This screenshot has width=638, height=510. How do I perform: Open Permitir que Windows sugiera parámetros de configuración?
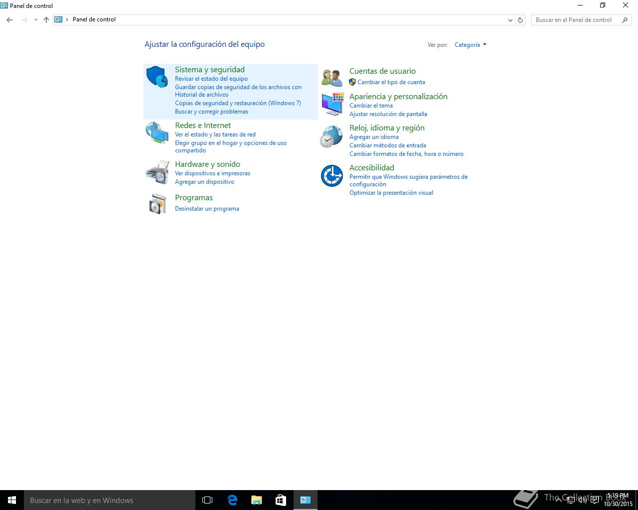click(x=408, y=180)
